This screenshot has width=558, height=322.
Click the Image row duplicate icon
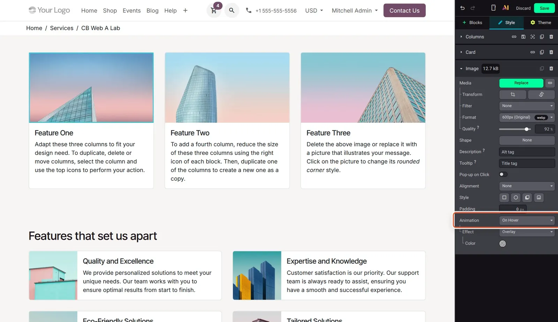542,68
